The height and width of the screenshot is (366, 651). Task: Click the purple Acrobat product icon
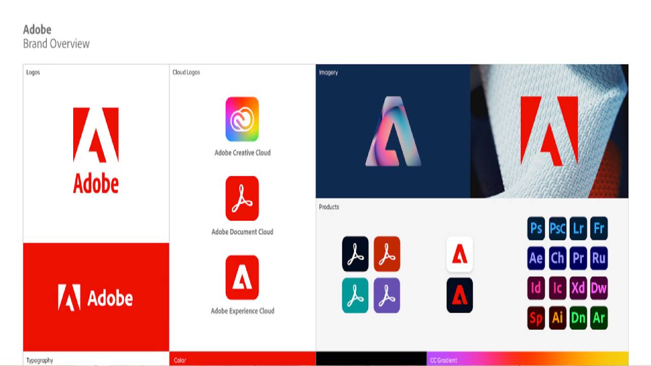coord(387,295)
